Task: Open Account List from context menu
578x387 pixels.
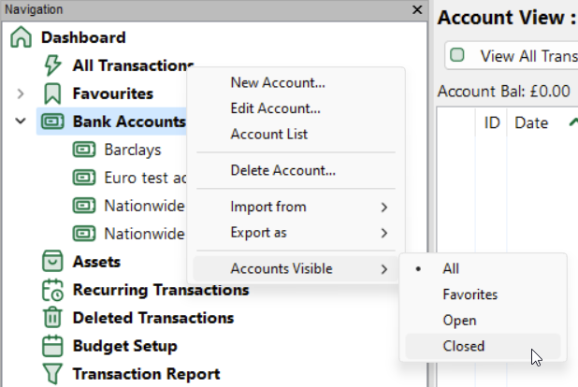Action: click(x=296, y=135)
